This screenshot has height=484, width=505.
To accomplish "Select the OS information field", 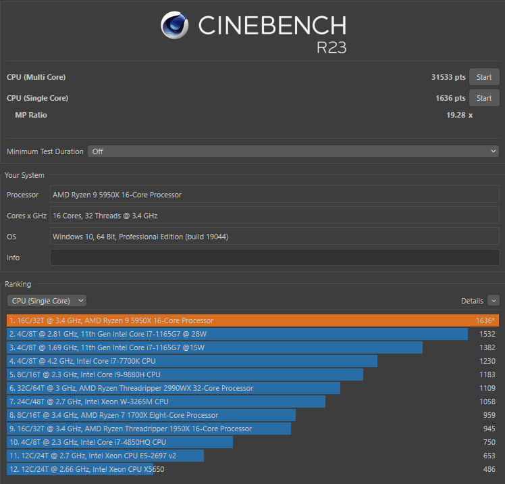I will (275, 237).
